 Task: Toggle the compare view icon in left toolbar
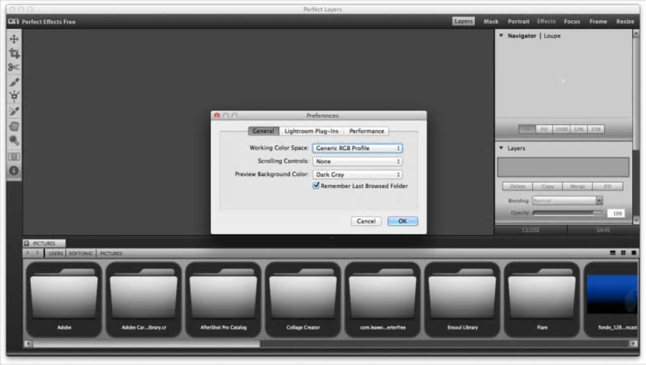click(x=14, y=157)
